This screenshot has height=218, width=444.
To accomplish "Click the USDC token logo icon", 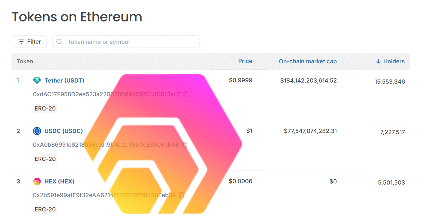I will (37, 131).
